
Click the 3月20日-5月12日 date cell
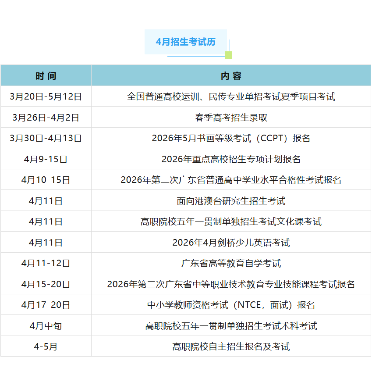point(46,96)
